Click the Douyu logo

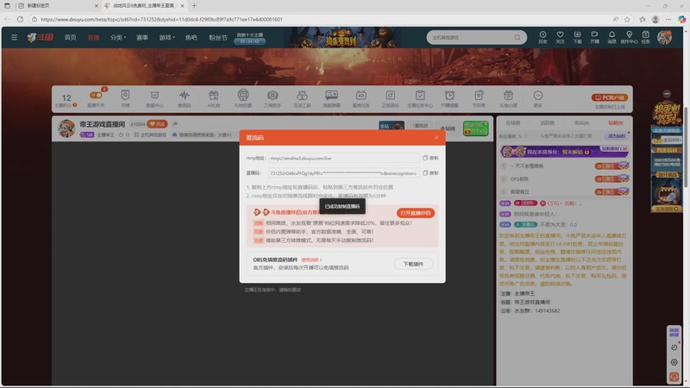click(40, 37)
